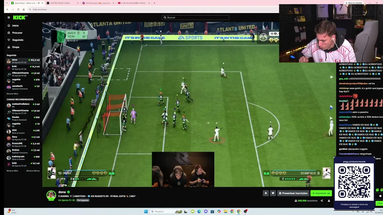
Task: Click username gordind in chat
Action: tap(343, 149)
